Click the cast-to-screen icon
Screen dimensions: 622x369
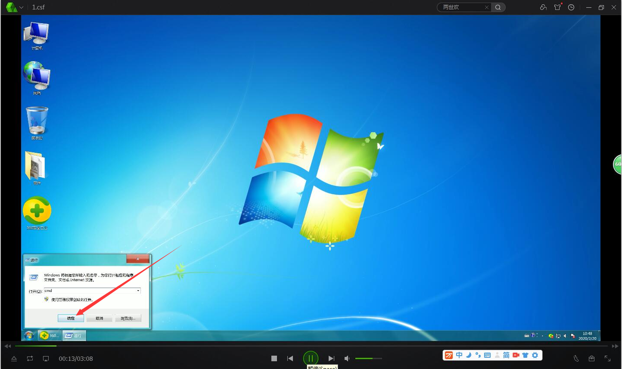click(x=46, y=358)
